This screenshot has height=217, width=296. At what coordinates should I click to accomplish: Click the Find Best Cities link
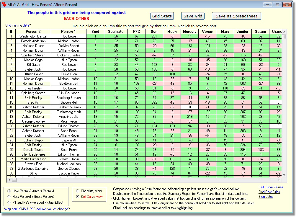[x=269, y=192]
